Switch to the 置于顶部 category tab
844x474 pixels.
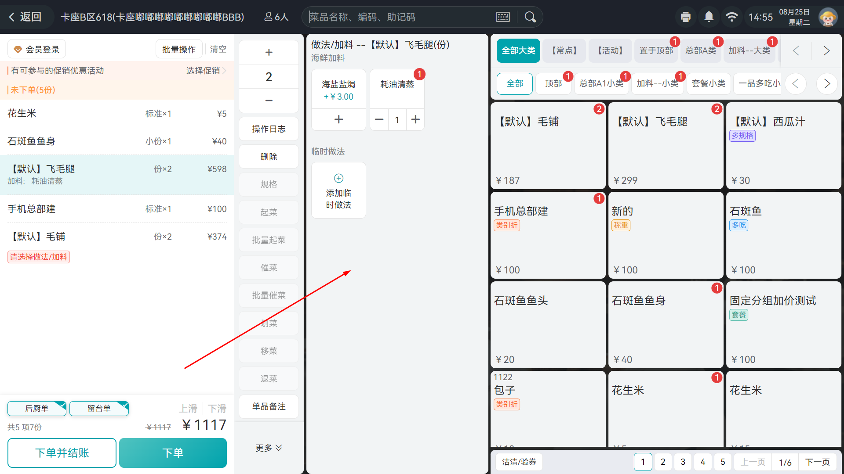click(656, 50)
